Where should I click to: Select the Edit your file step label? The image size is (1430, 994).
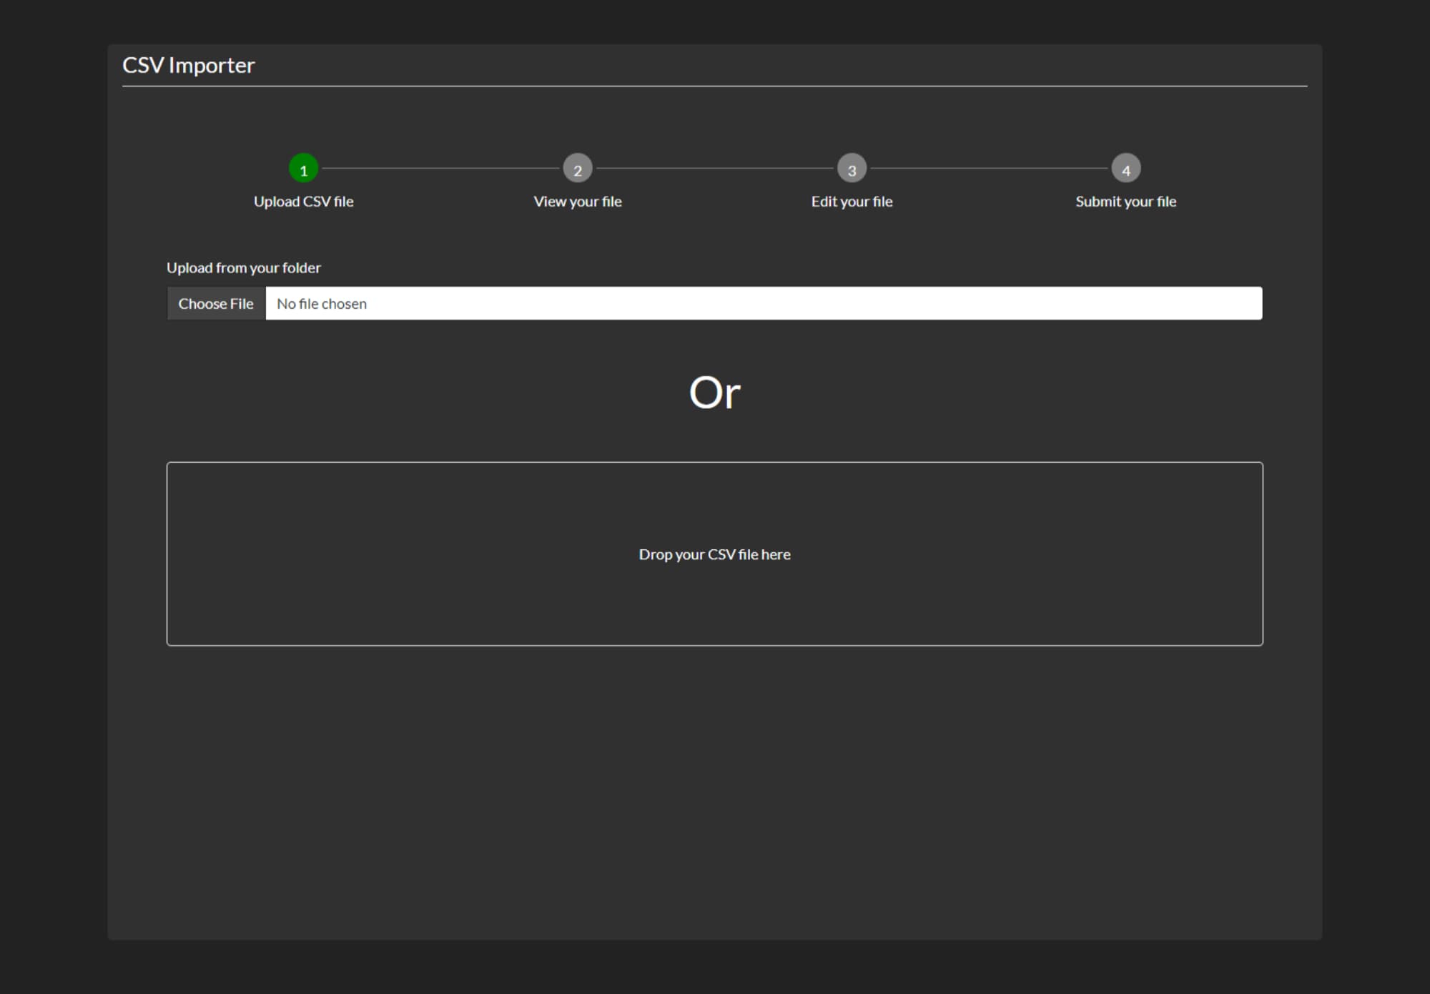tap(852, 202)
